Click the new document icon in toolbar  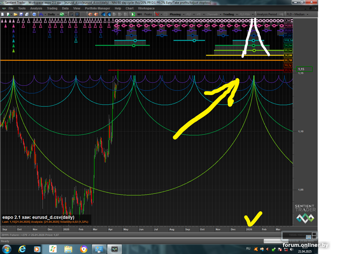point(4,14)
